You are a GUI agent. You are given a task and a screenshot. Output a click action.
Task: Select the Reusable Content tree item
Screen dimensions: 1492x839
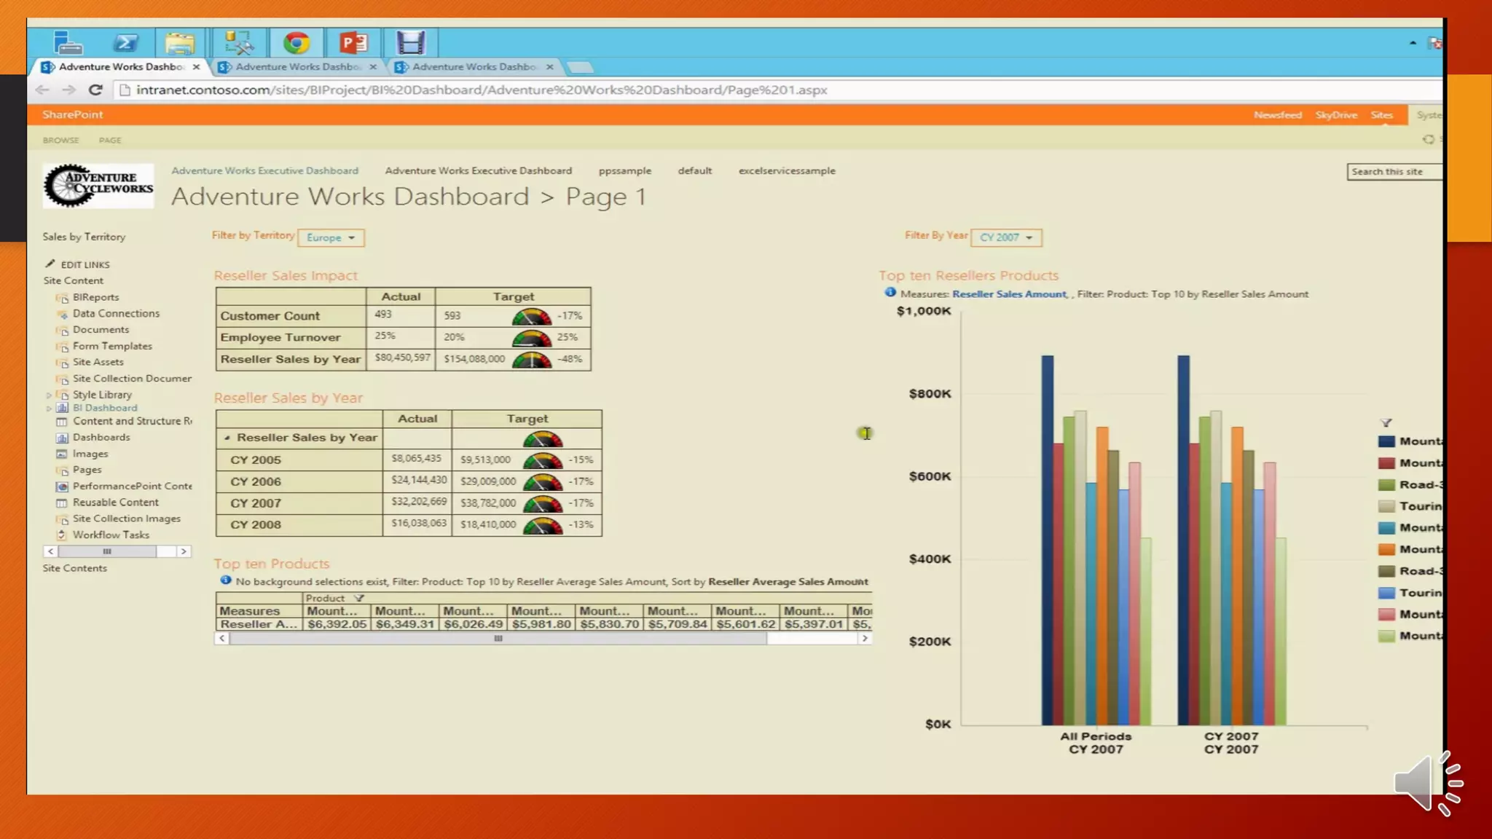(115, 503)
